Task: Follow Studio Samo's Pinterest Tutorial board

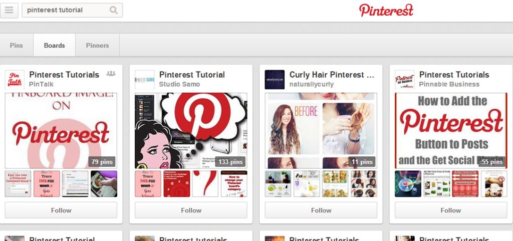Action: click(x=191, y=210)
